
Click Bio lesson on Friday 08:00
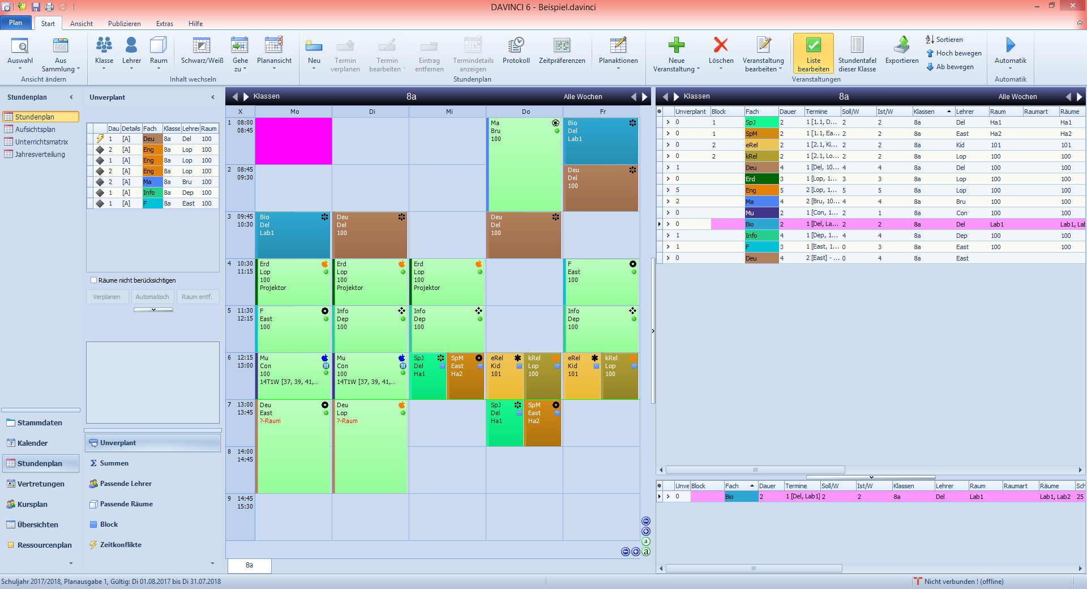[x=601, y=141]
